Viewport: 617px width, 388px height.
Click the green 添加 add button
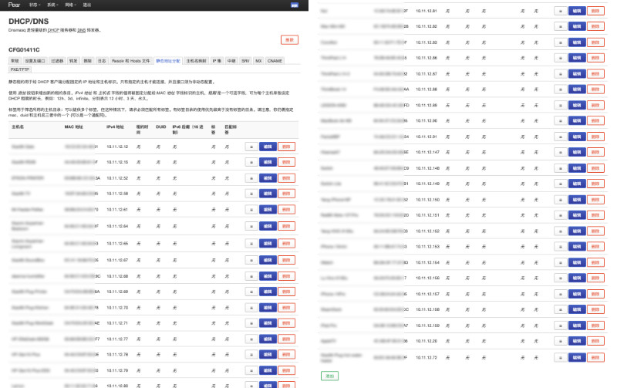[330, 376]
